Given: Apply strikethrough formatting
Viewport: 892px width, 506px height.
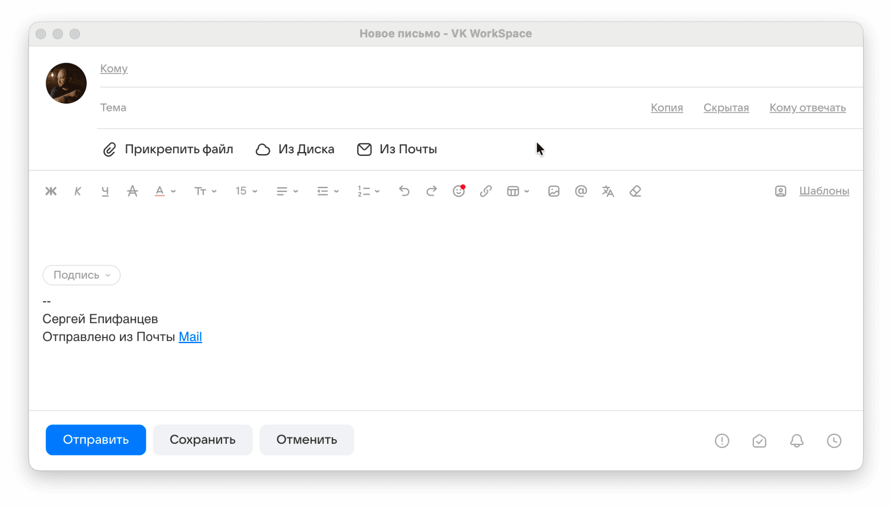Looking at the screenshot, I should click(x=132, y=191).
